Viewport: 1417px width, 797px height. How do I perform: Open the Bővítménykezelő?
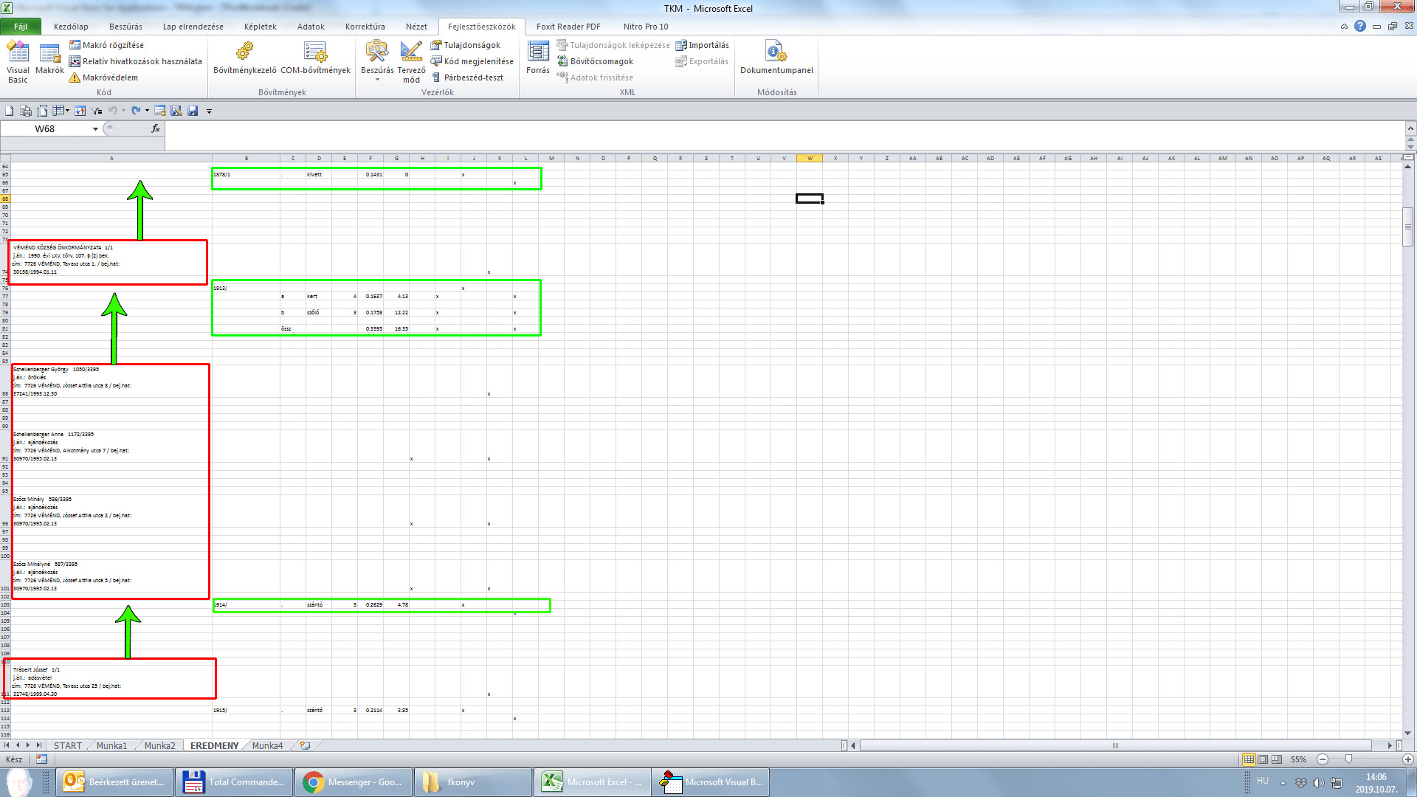coord(244,61)
